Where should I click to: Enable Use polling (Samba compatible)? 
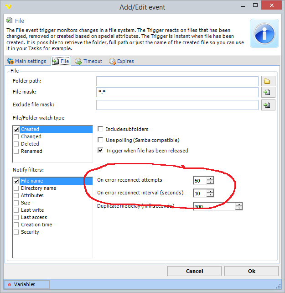(x=101, y=140)
